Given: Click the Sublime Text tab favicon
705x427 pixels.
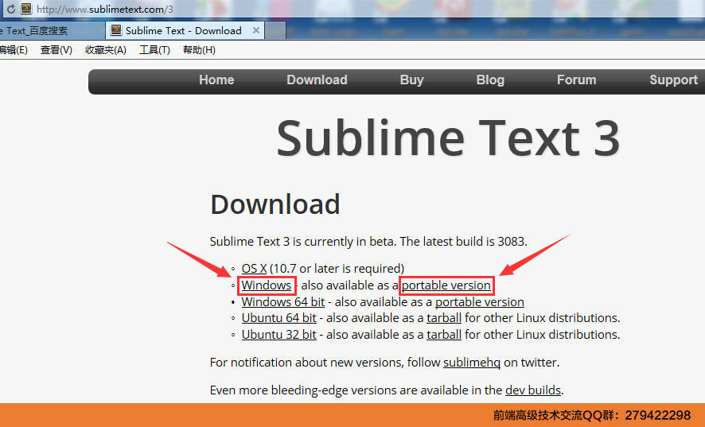Looking at the screenshot, I should 116,30.
